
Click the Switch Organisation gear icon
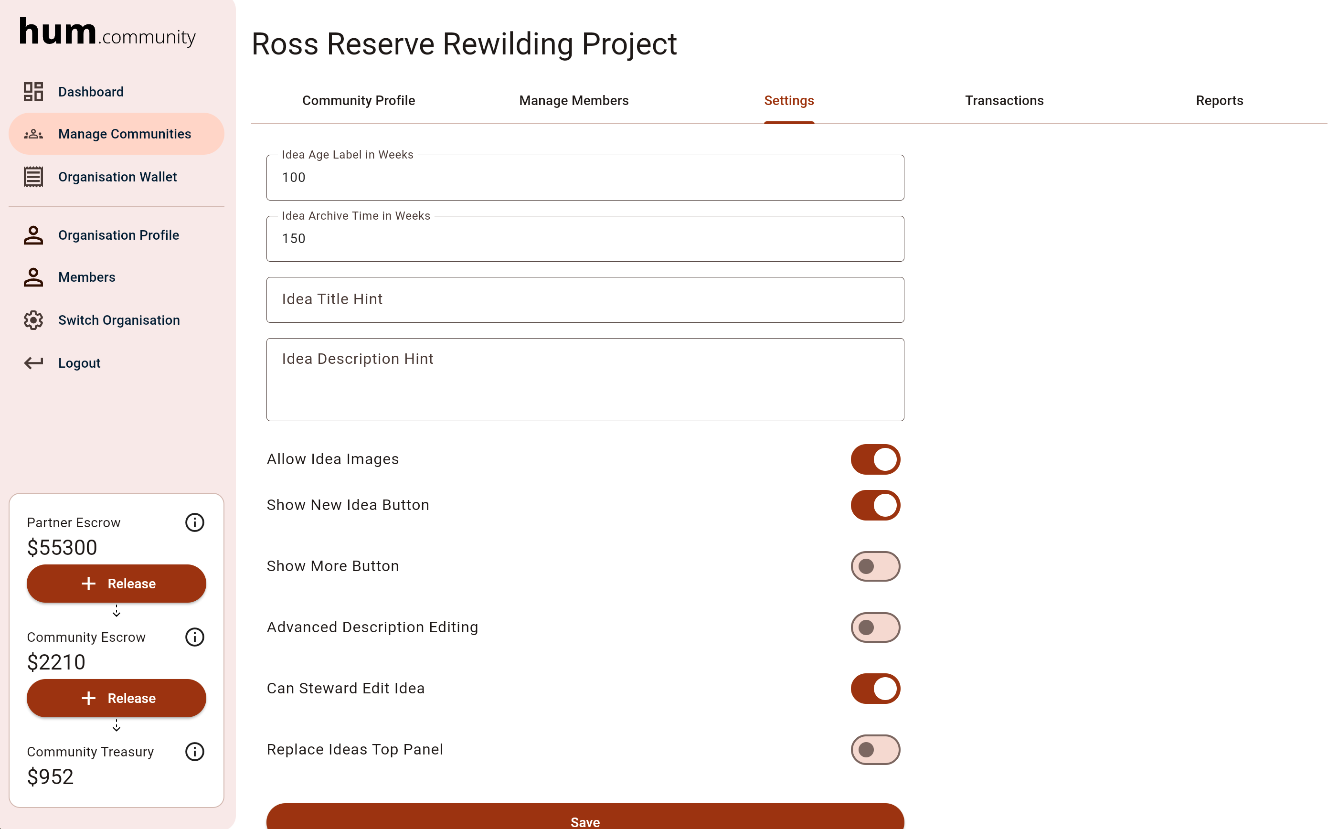pyautogui.click(x=33, y=320)
